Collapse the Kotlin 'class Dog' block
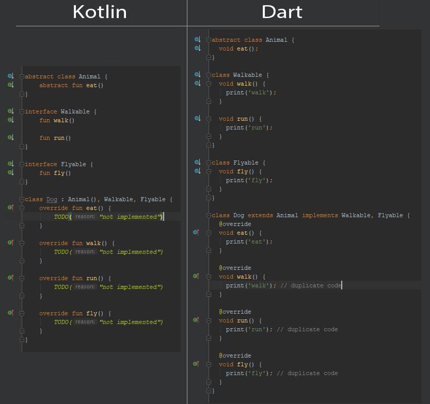Image resolution: width=430 pixels, height=404 pixels. click(22, 199)
